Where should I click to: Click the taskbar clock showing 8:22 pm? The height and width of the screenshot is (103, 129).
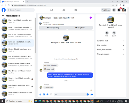point(120,101)
